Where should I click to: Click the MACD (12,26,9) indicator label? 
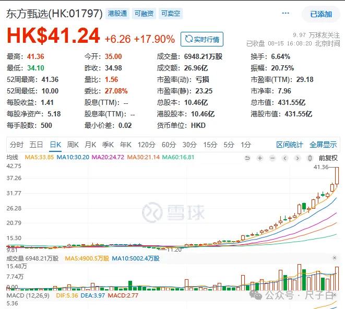[28, 295]
